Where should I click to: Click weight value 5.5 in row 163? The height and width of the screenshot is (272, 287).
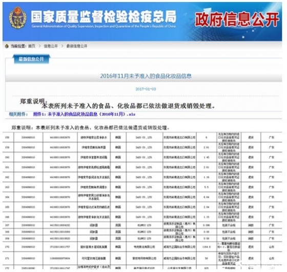click(x=207, y=187)
